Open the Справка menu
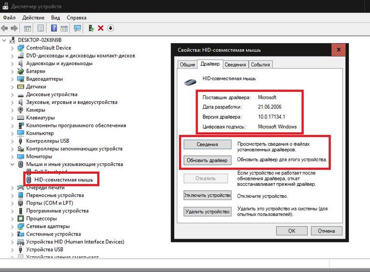The height and width of the screenshot is (272, 370). click(x=76, y=18)
